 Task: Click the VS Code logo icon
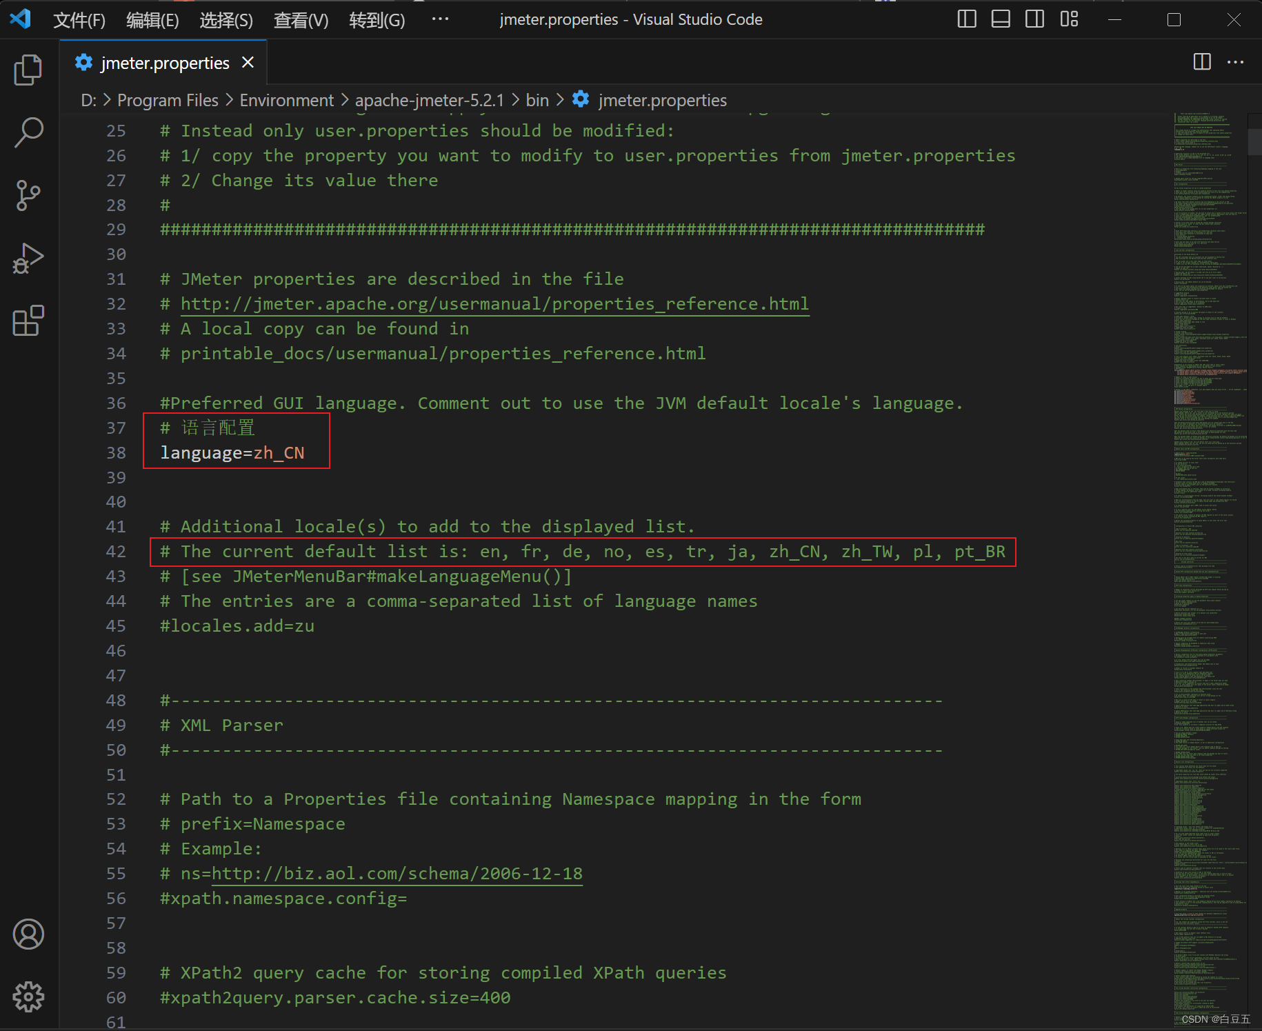tap(21, 19)
